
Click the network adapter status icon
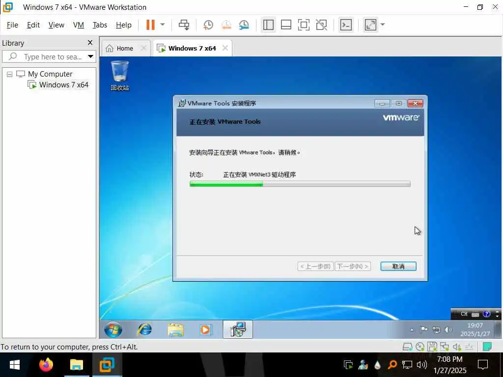click(x=445, y=347)
